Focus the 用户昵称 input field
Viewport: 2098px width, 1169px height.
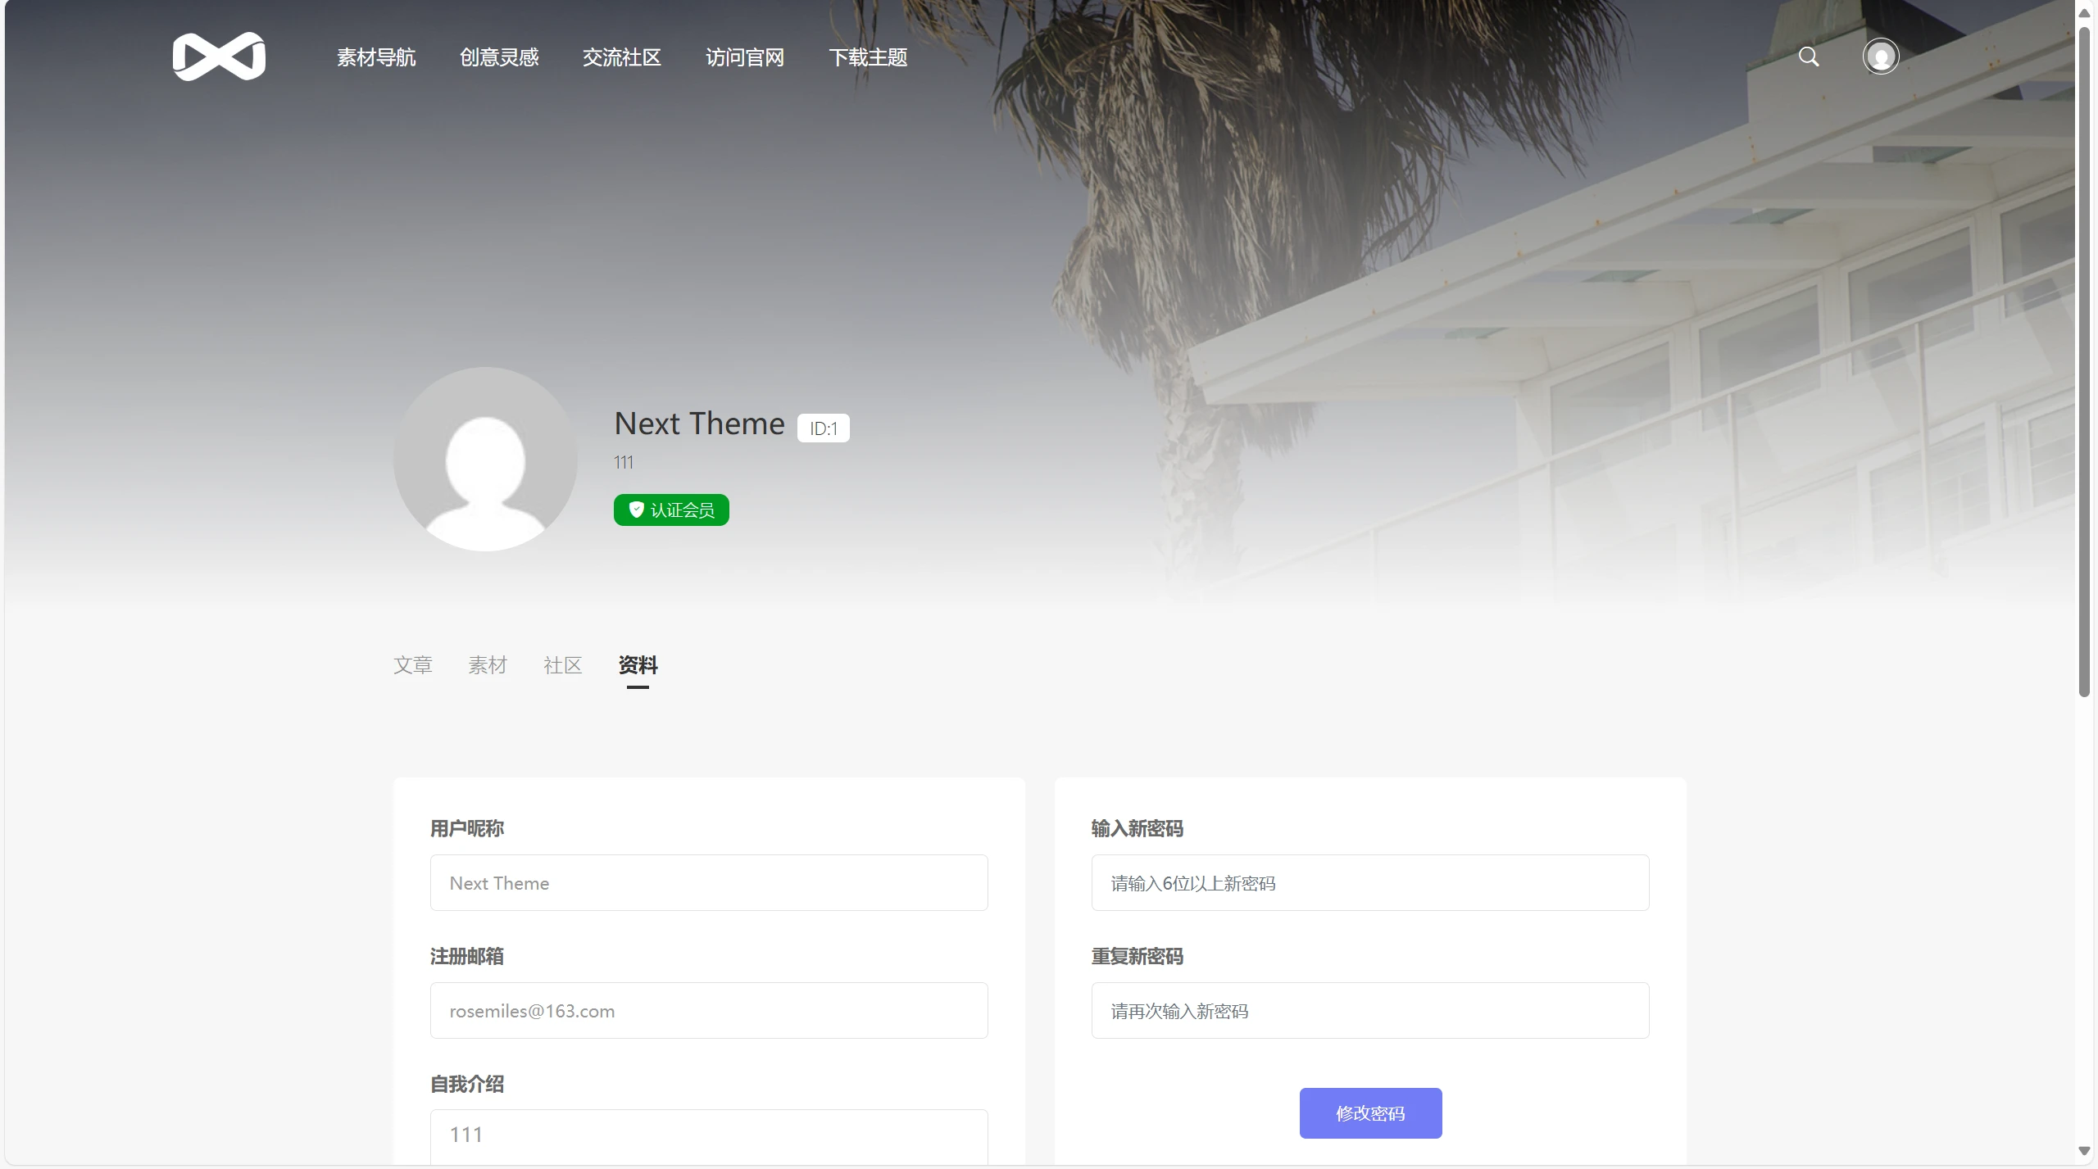[709, 882]
